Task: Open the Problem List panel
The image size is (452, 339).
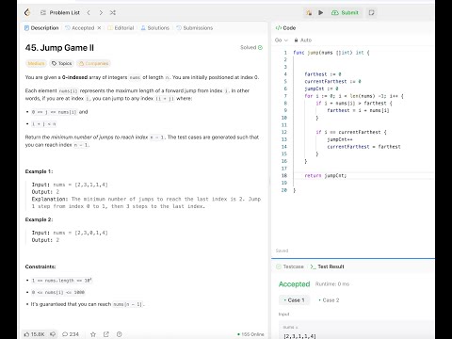Action: tap(60, 12)
